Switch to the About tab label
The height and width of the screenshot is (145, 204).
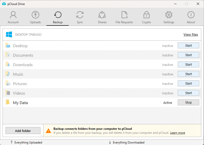click(x=191, y=22)
